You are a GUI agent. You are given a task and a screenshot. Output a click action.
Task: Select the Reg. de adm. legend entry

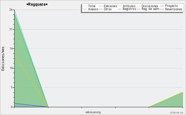point(148,9)
